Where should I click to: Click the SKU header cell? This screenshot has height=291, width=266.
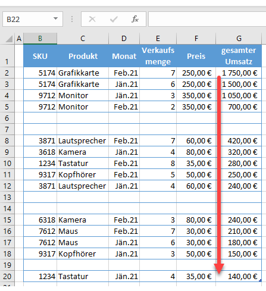40,56
